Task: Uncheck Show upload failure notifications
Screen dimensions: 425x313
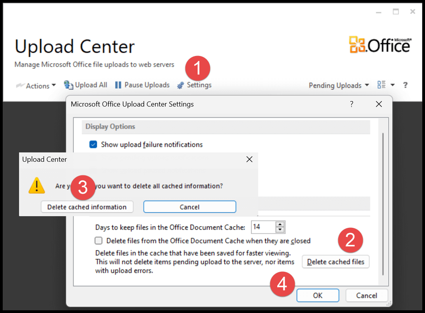Action: click(93, 145)
